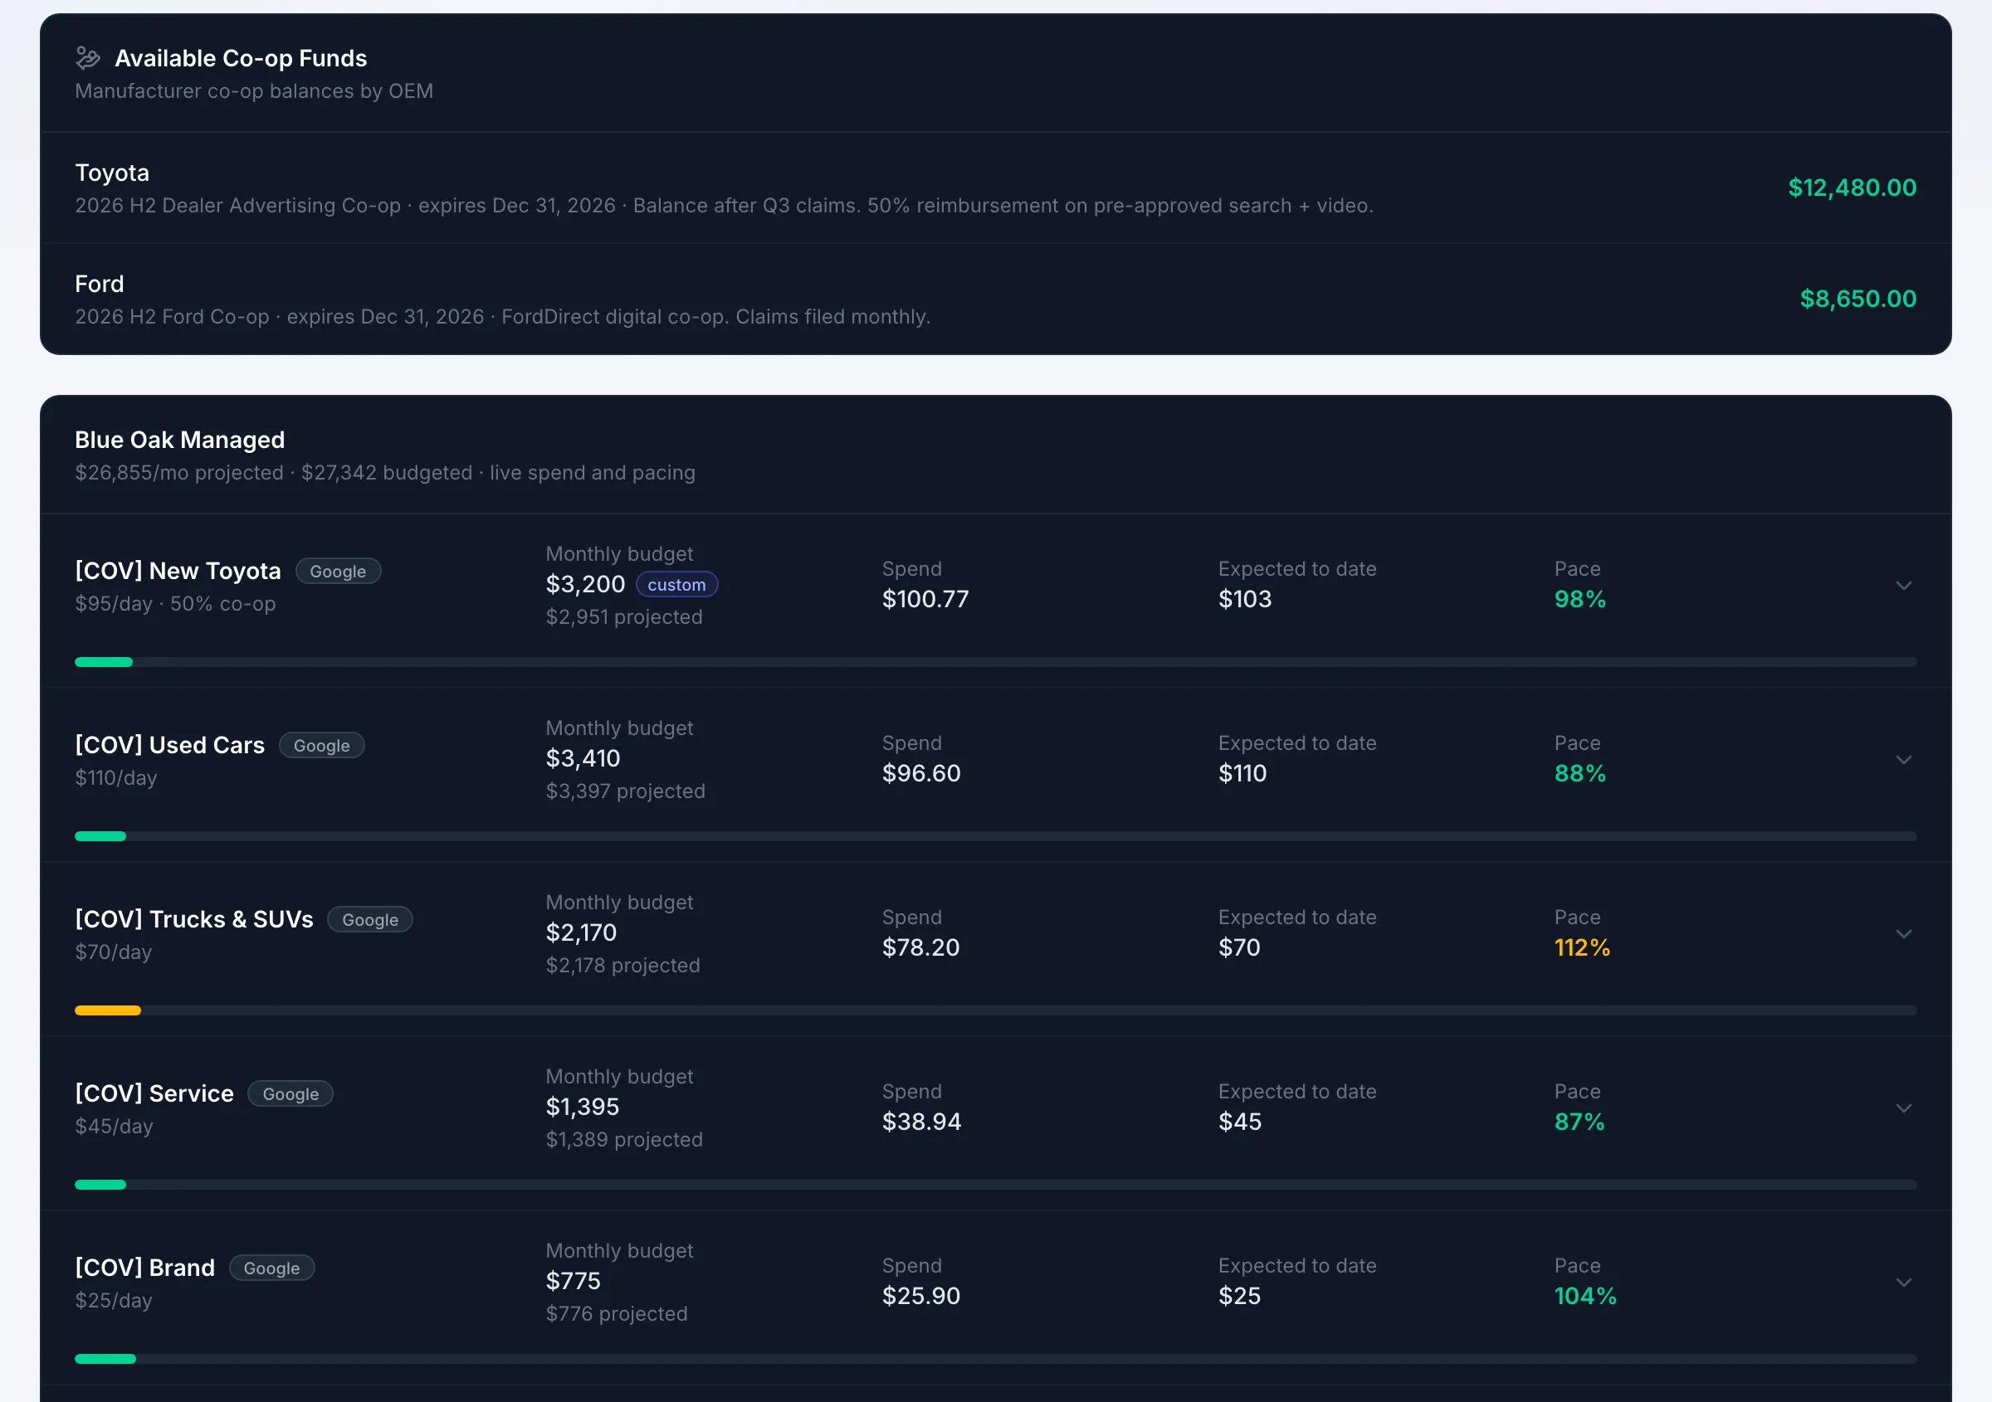Click the $78.20 spend value
This screenshot has width=1992, height=1402.
tap(920, 947)
